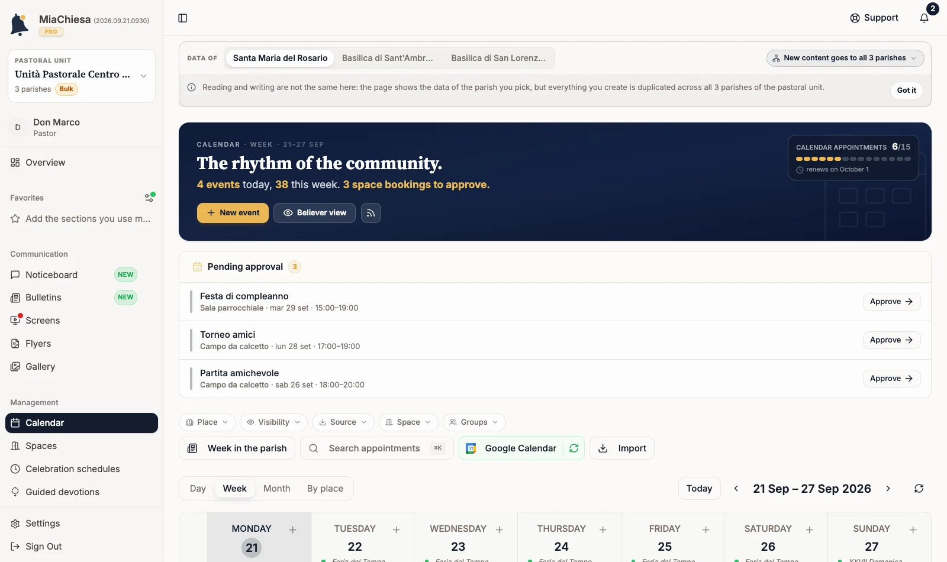
Task: Click the info icon in the notice banner
Action: click(x=192, y=88)
